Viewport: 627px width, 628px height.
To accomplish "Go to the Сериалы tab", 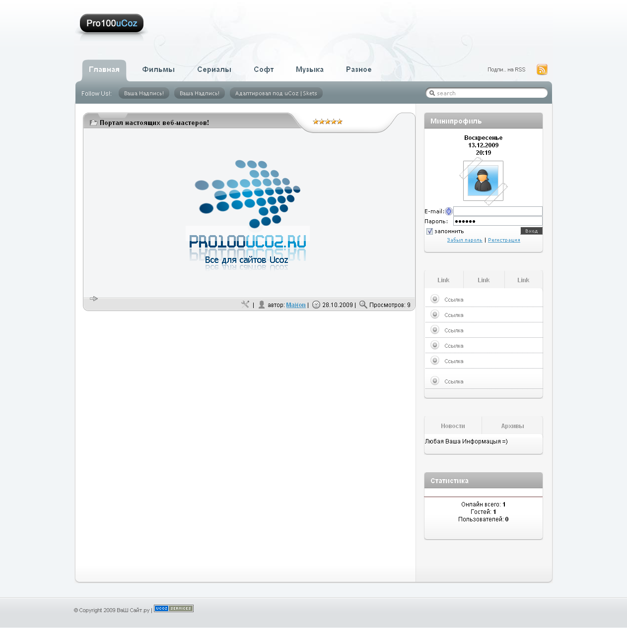I will click(x=214, y=70).
